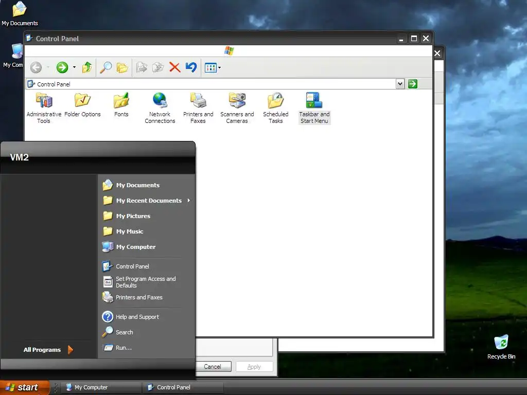Image resolution: width=527 pixels, height=395 pixels.
Task: Open My Documents from Start menu
Action: [147, 185]
